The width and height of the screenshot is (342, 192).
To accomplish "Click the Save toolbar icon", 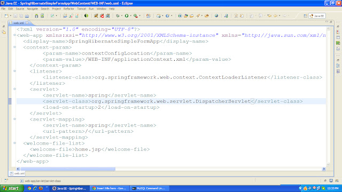I will tap(15, 16).
